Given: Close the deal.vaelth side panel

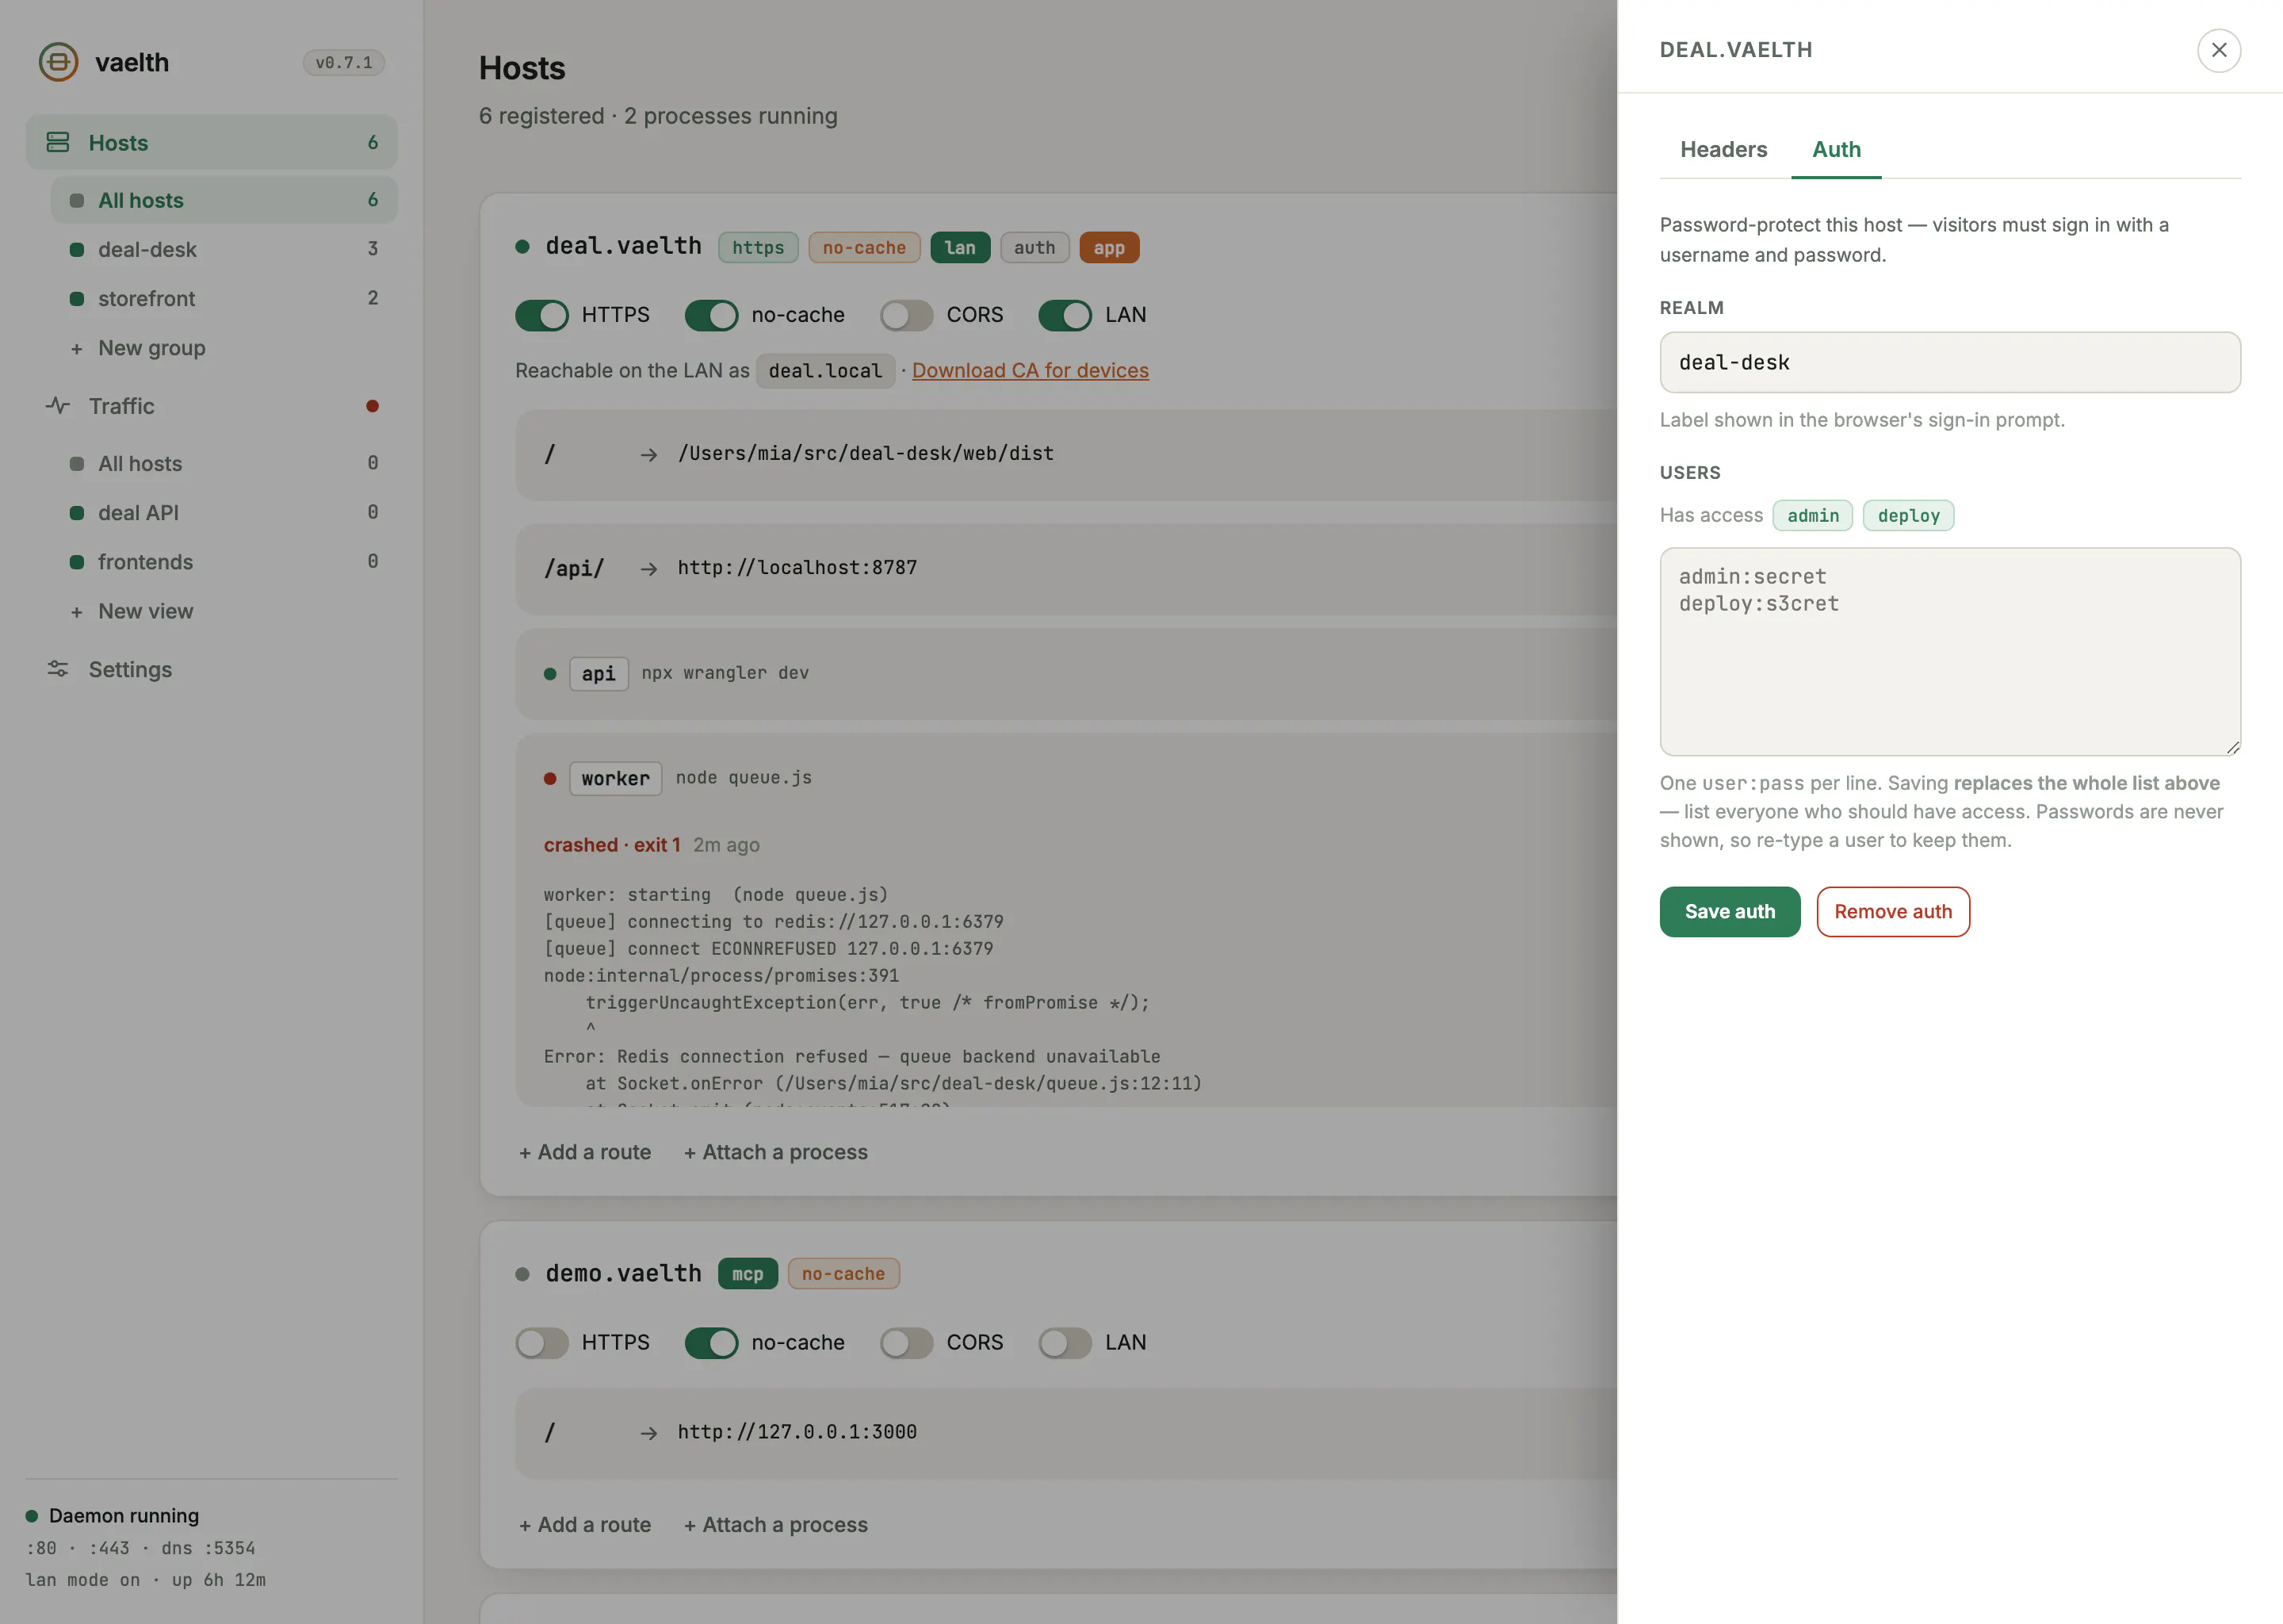Looking at the screenshot, I should [x=2218, y=50].
